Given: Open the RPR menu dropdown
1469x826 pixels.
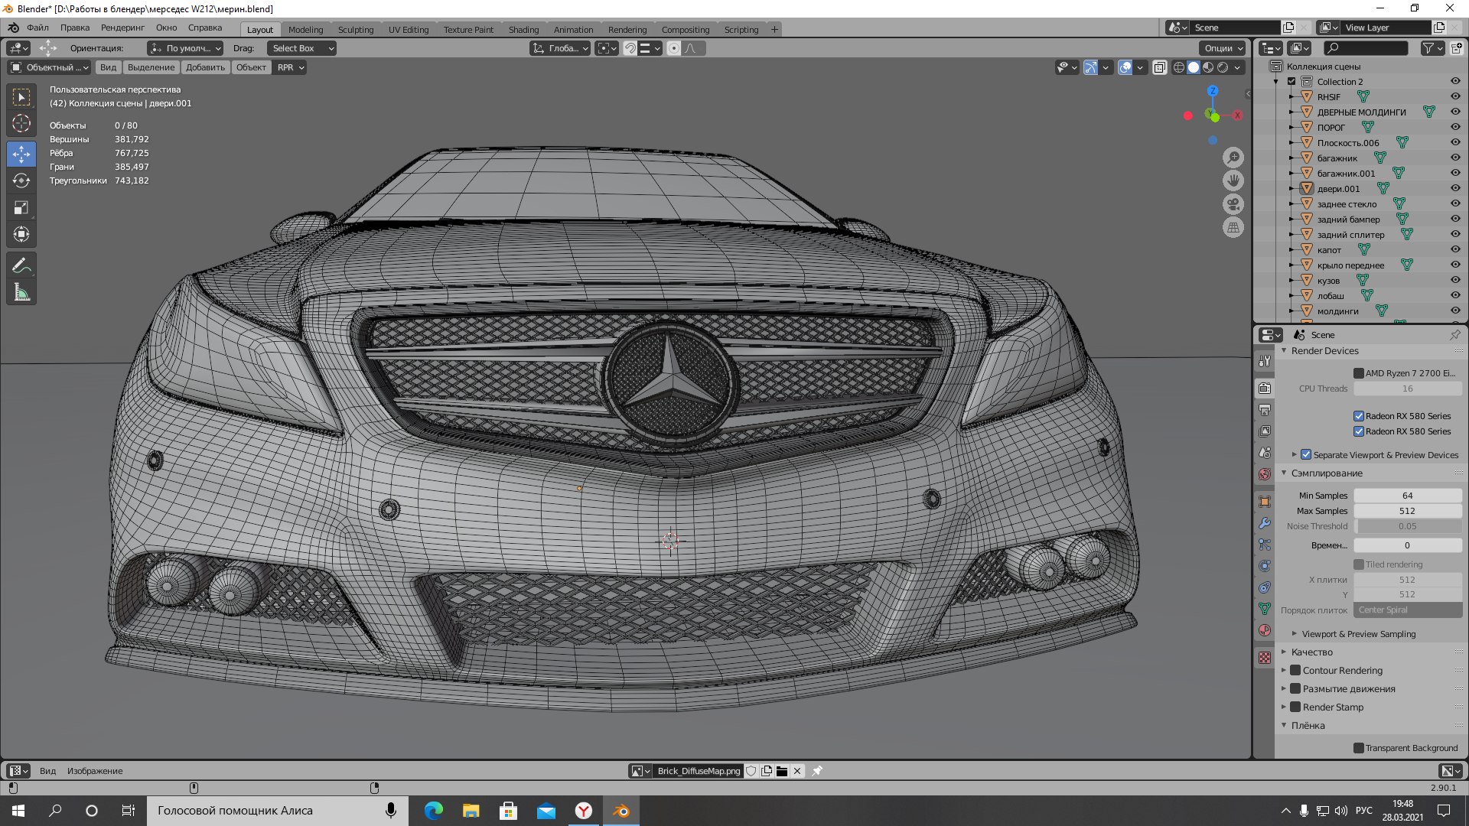Looking at the screenshot, I should 290,67.
